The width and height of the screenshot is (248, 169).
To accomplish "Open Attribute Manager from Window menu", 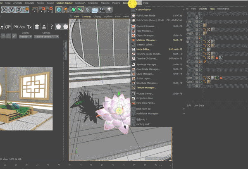I will (x=157, y=64).
